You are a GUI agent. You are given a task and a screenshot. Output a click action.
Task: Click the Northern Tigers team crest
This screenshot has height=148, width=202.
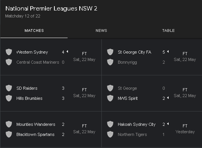click(110, 134)
